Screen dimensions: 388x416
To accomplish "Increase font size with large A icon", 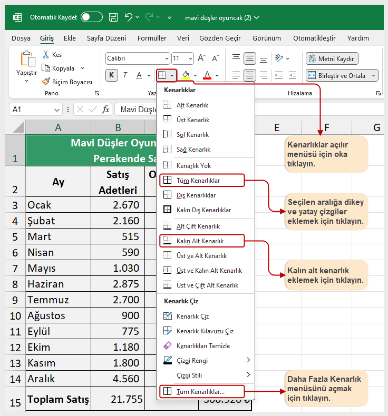I will pos(201,58).
